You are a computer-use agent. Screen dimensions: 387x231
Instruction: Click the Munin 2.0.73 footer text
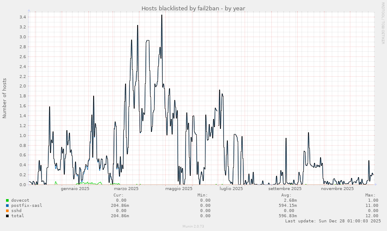pyautogui.click(x=193, y=226)
